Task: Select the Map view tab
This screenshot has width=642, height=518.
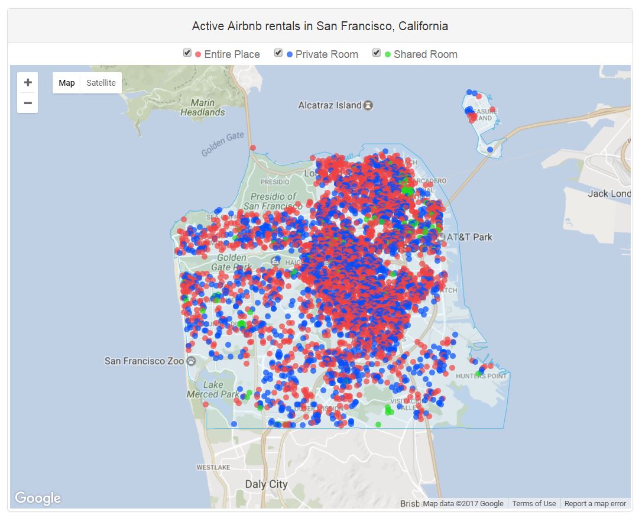Action: point(67,83)
